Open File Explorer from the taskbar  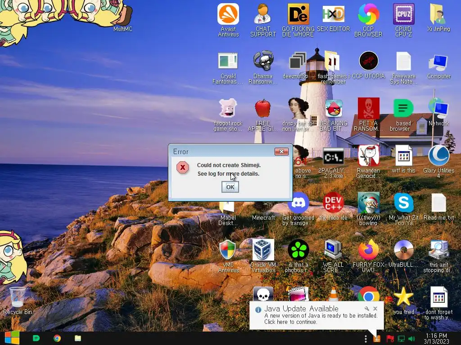(x=77, y=338)
